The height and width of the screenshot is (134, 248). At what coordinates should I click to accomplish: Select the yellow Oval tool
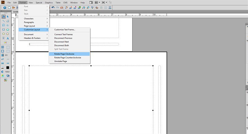click(3, 34)
